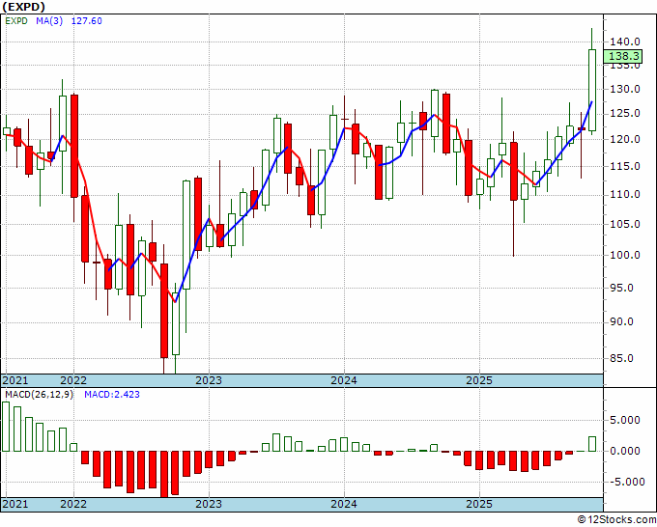Click the 120.0 price axis label
Viewport: 657px width, 527px height.
(x=625, y=139)
